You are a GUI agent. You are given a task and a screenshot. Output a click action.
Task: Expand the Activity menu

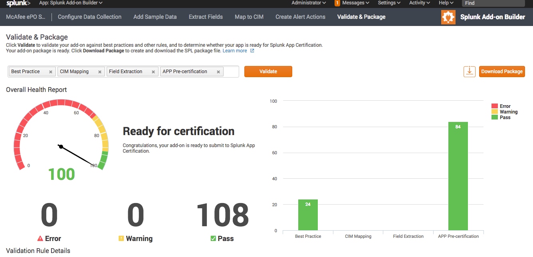click(x=420, y=3)
